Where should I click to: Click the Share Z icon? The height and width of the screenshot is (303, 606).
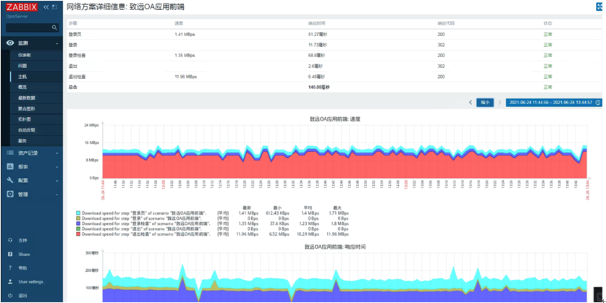point(10,254)
